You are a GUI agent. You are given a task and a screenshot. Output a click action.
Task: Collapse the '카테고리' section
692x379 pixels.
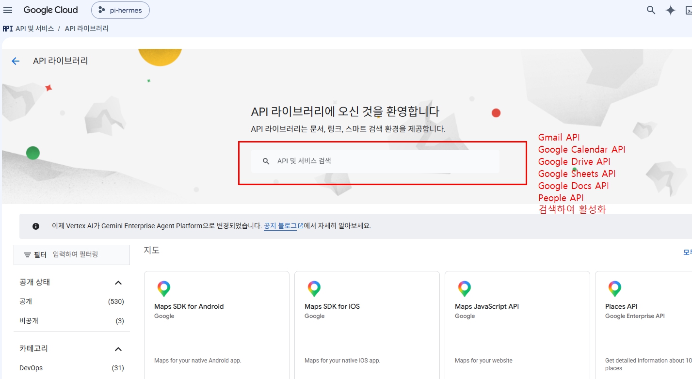click(118, 349)
